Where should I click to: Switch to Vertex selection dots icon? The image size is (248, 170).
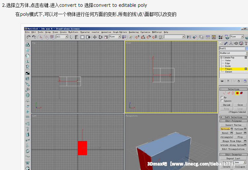[225, 93]
